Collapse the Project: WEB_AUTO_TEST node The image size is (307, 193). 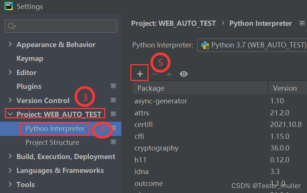10,114
